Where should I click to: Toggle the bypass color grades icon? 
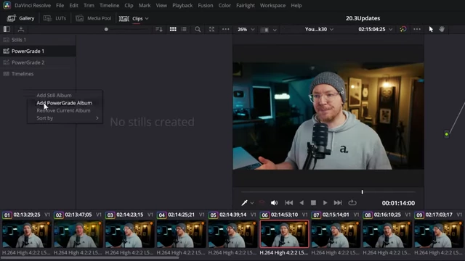[403, 29]
